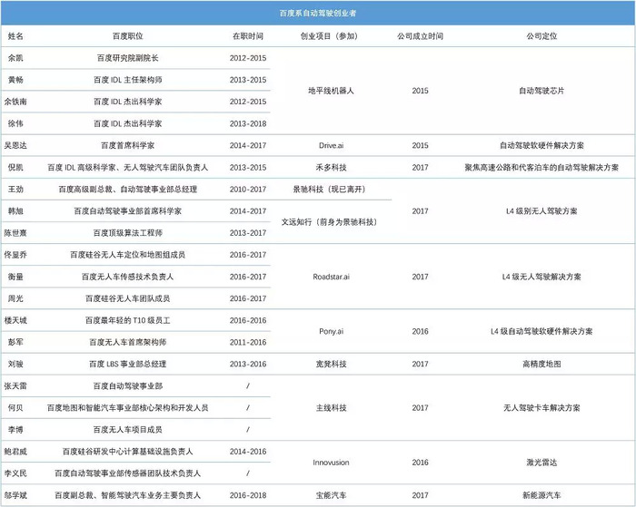The width and height of the screenshot is (636, 507).
Task: Select the company cell '禾多科技'
Action: click(331, 167)
